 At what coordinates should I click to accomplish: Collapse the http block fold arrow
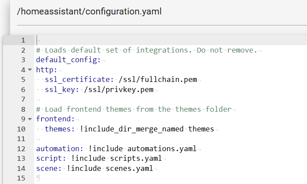pyautogui.click(x=30, y=70)
